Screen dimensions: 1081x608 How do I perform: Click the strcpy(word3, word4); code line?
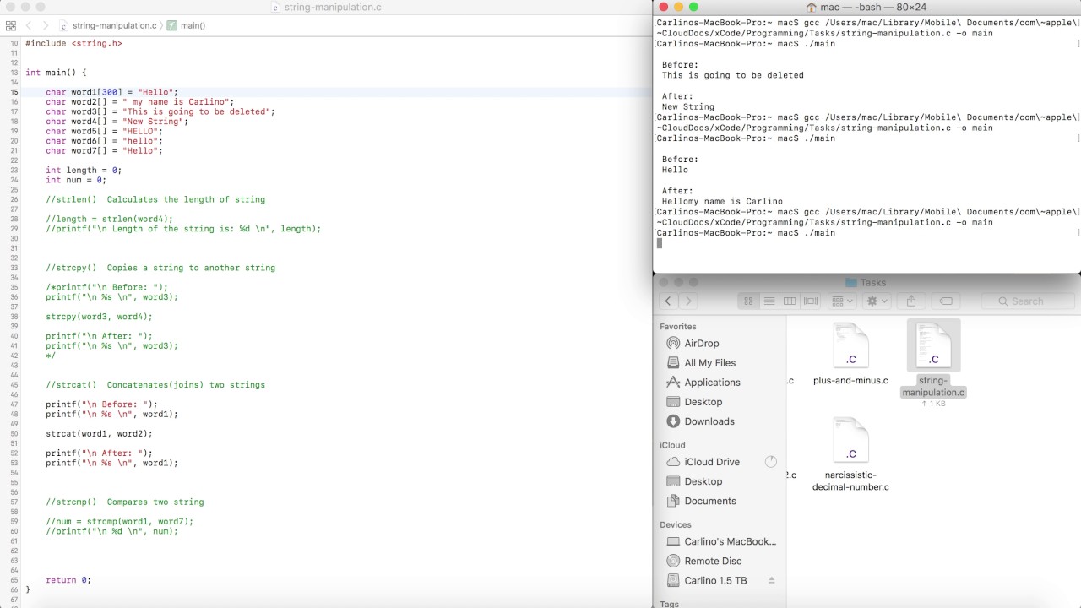[x=99, y=317]
